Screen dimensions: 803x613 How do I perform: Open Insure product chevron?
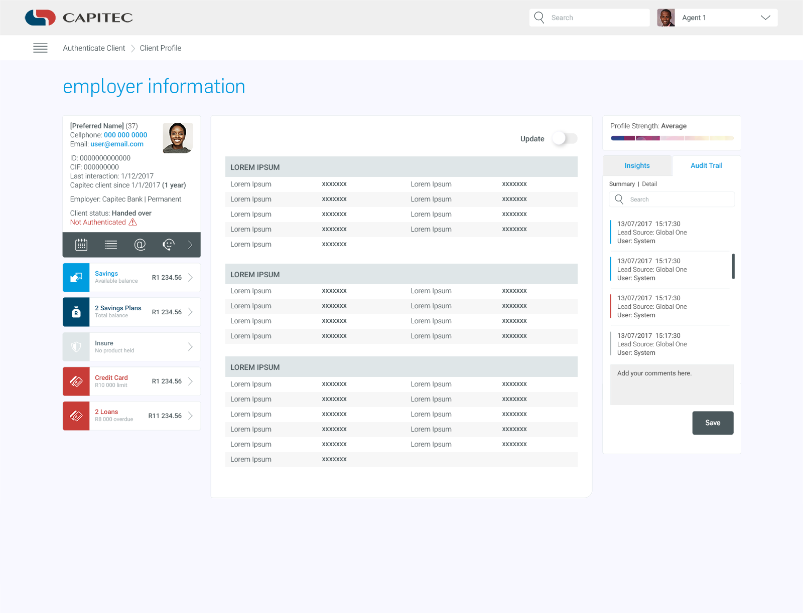click(x=190, y=347)
